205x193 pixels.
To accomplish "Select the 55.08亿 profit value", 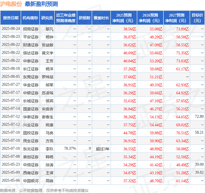I will pyautogui.click(x=156, y=29).
